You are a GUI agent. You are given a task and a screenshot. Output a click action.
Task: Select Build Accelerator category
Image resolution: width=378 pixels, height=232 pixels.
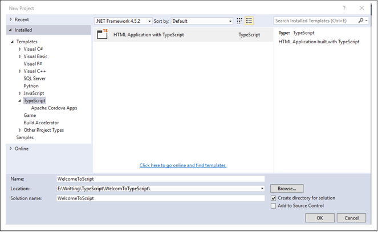[41, 123]
